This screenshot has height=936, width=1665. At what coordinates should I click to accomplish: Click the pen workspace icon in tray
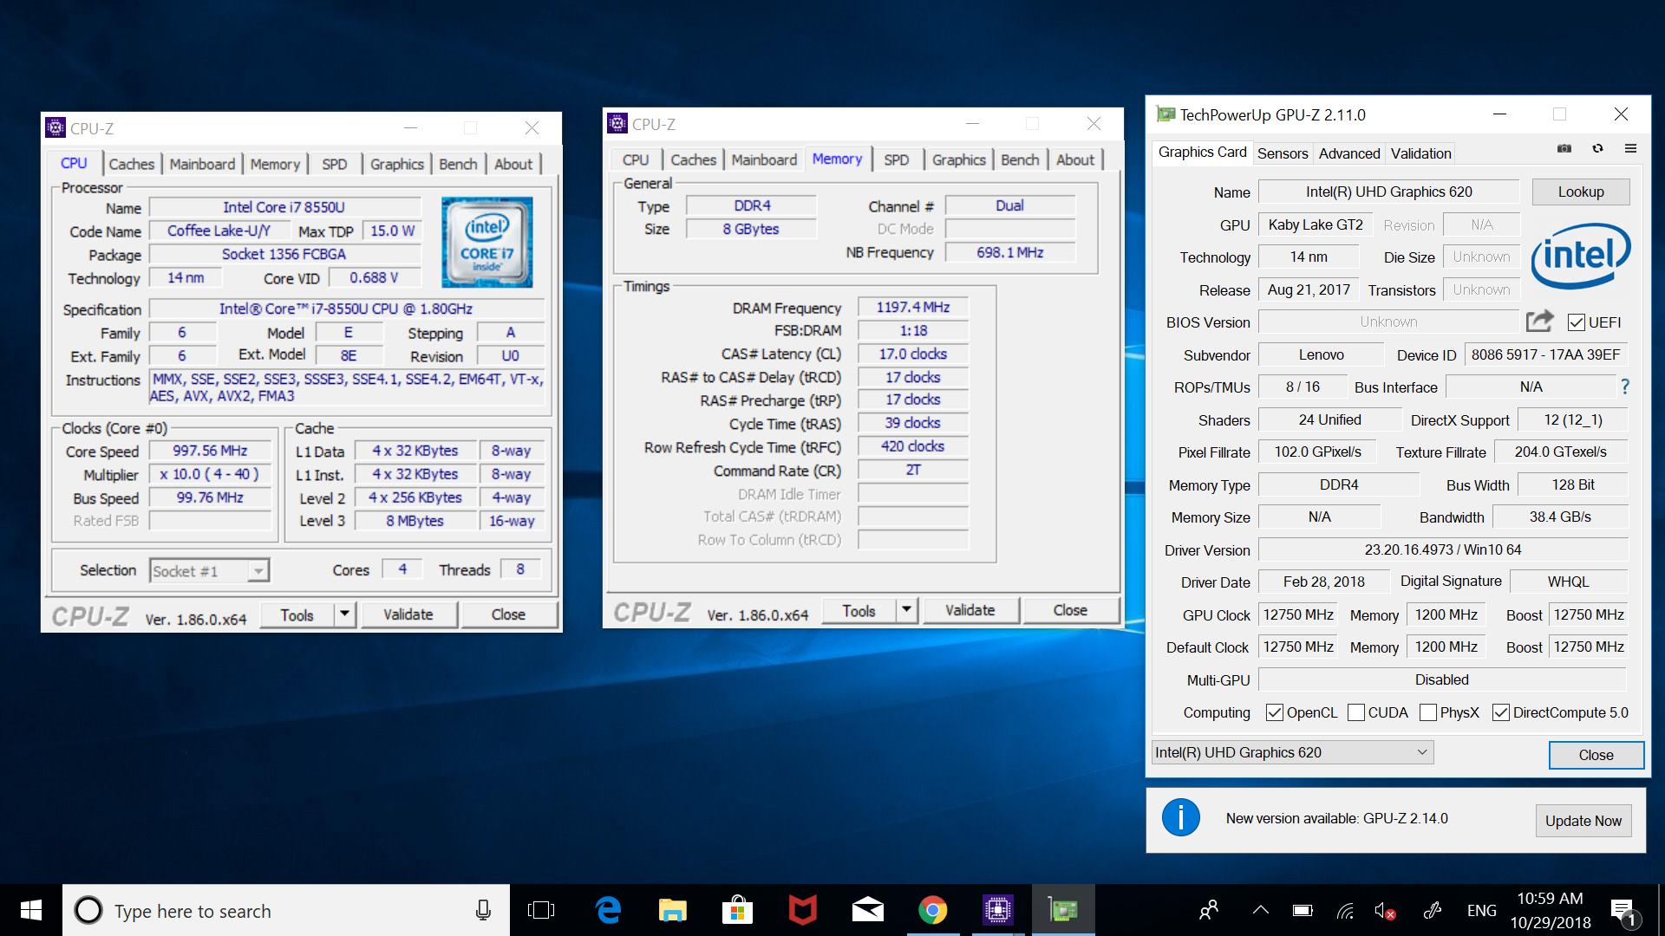click(x=1433, y=910)
